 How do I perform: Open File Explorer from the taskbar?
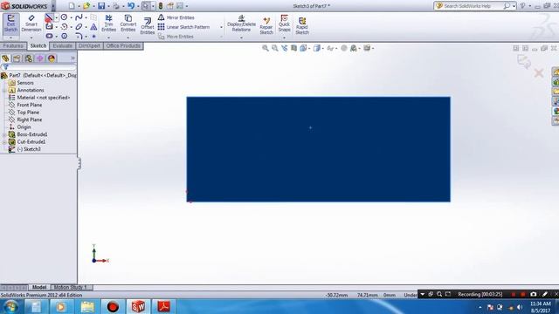click(87, 306)
